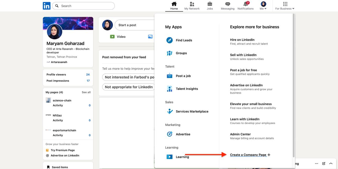Screen dimensions: 338x169
Task: Open the Jobs navigation tab
Action: pos(210,6)
